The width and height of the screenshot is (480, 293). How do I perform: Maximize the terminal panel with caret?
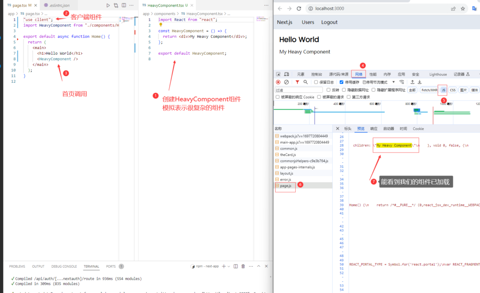[x=259, y=266]
